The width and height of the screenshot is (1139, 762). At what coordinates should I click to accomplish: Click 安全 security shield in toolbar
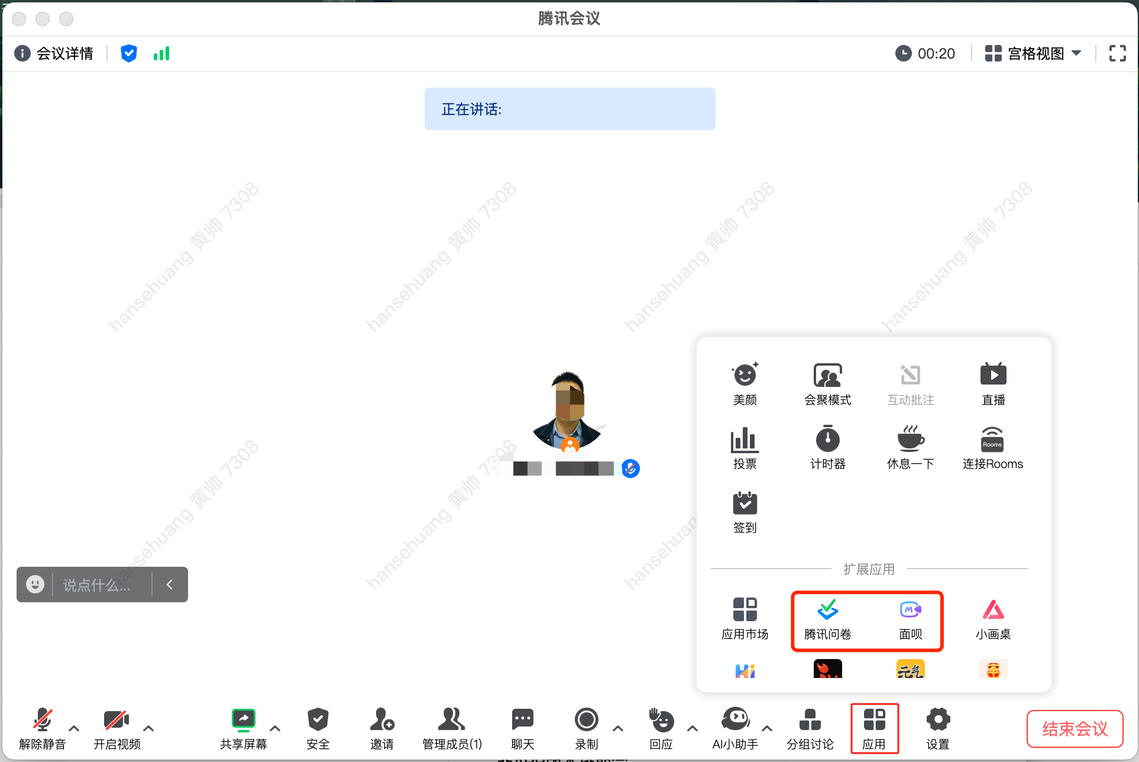[x=318, y=729]
